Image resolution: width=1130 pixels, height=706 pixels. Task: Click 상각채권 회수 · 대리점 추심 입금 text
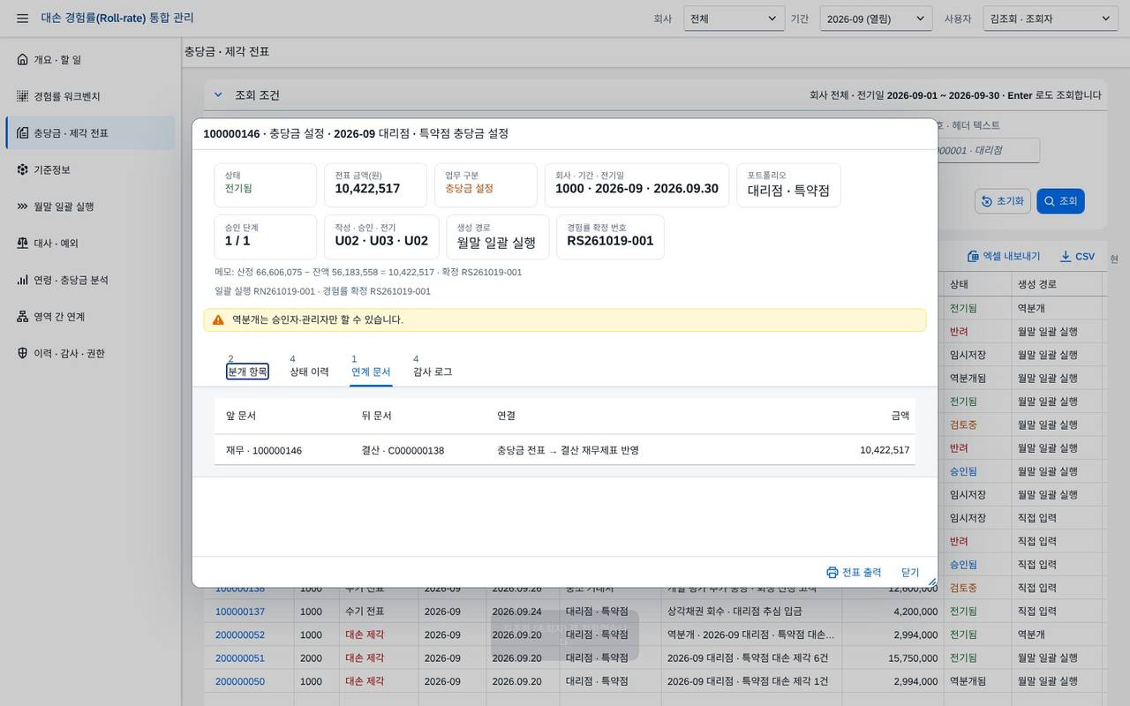point(734,612)
